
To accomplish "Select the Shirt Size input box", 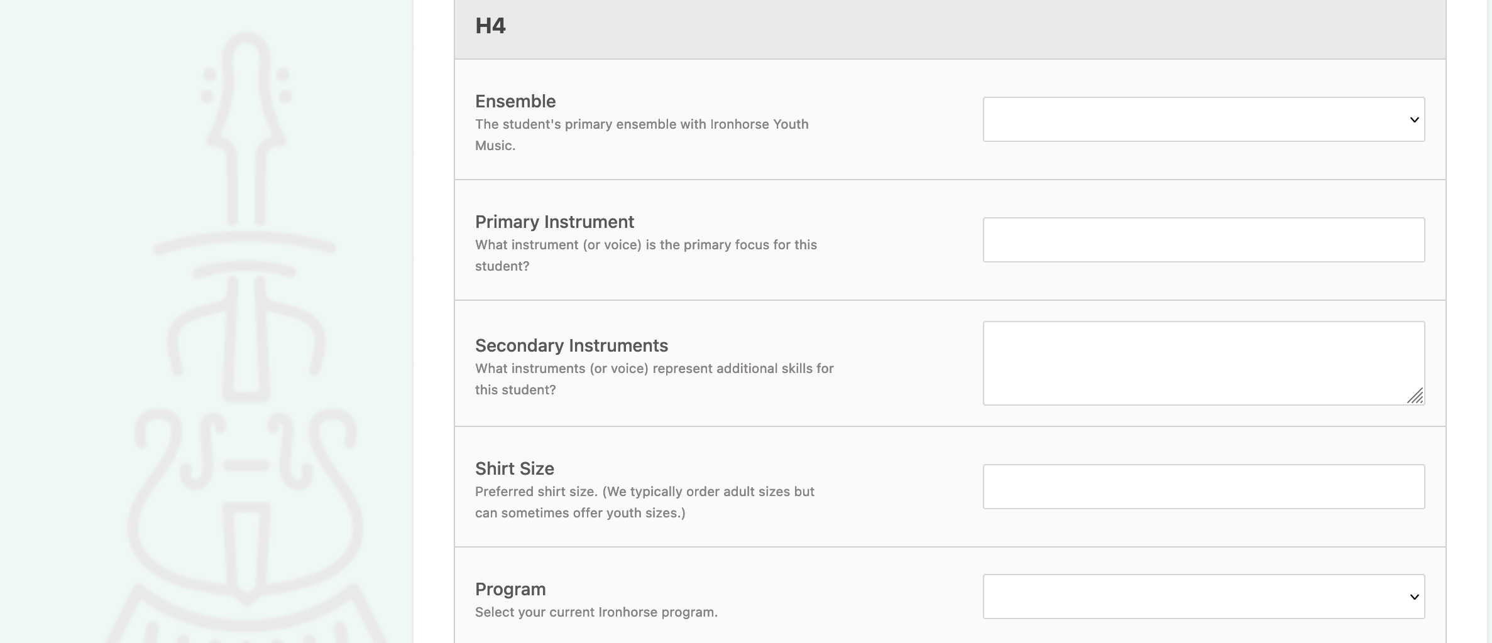I will coord(1204,487).
